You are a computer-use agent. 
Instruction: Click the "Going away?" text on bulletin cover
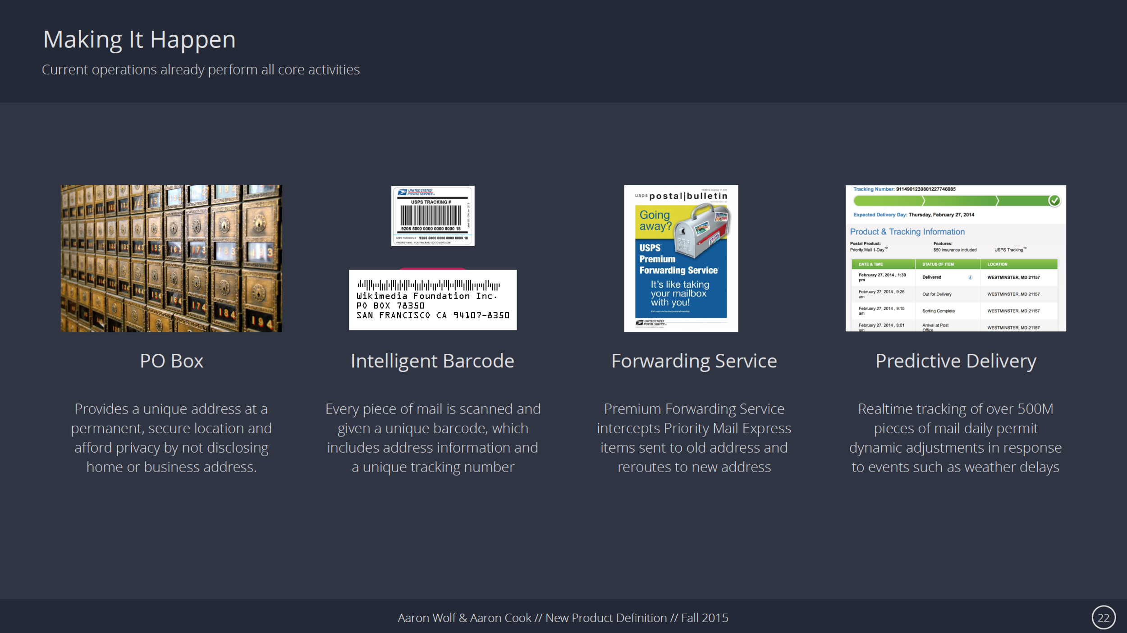655,220
